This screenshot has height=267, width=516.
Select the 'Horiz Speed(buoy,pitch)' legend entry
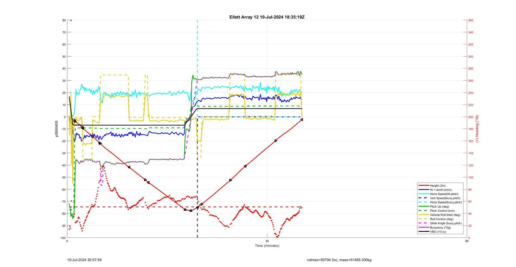point(446,202)
